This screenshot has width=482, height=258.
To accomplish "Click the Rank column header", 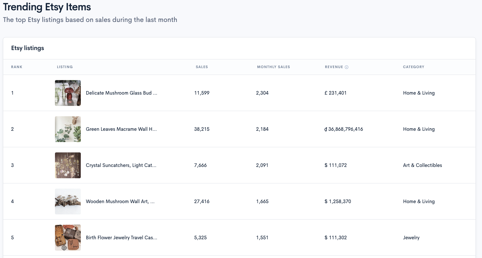I will [17, 67].
